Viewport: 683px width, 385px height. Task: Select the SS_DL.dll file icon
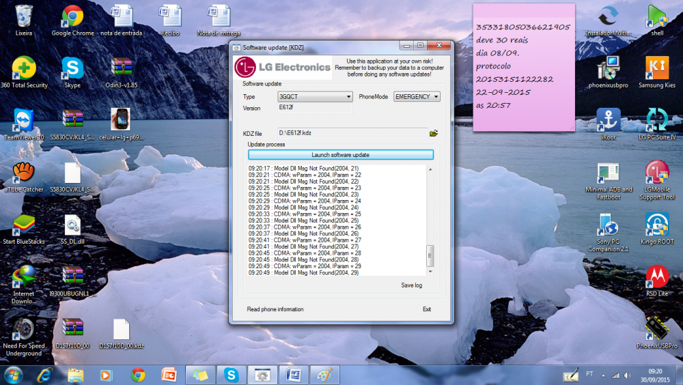click(72, 229)
